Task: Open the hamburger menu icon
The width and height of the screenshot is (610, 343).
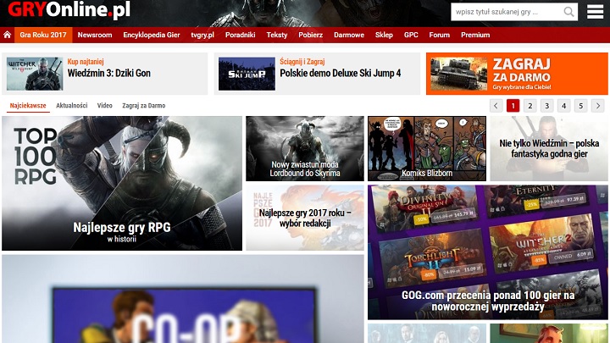Action: (595, 12)
